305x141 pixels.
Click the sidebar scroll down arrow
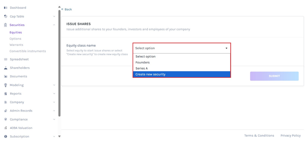click(59, 136)
